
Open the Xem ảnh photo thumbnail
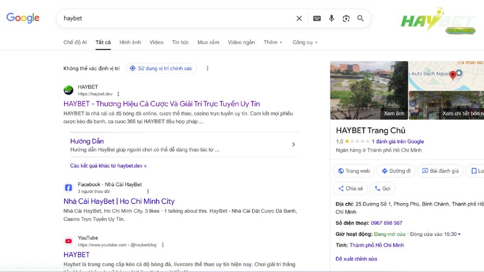[x=368, y=90]
